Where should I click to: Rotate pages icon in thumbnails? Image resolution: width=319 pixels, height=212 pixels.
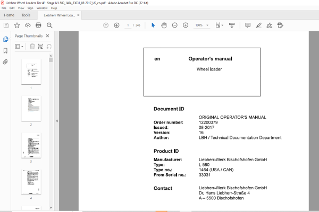tap(49, 47)
